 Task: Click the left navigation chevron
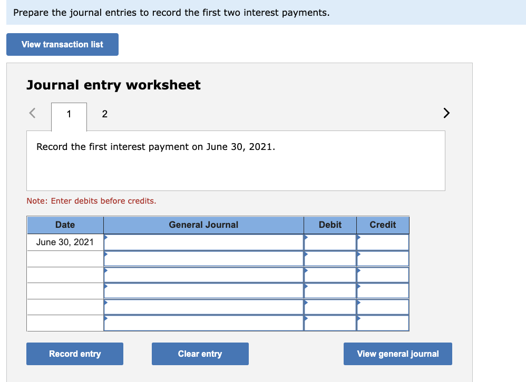point(32,113)
